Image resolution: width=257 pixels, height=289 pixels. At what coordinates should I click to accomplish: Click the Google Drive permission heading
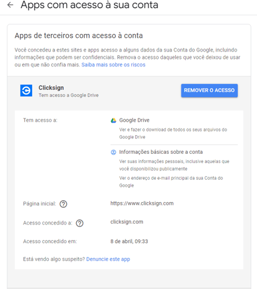point(134,120)
